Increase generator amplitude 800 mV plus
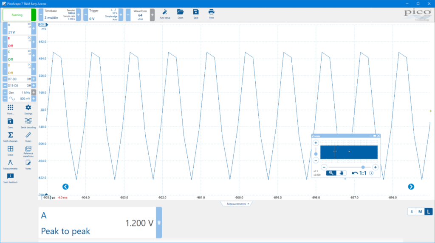 click(x=34, y=99)
